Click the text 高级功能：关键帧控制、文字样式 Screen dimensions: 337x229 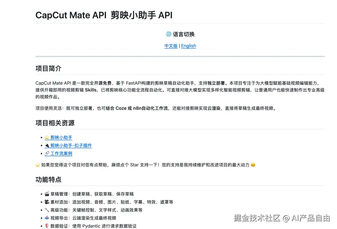click(83, 210)
